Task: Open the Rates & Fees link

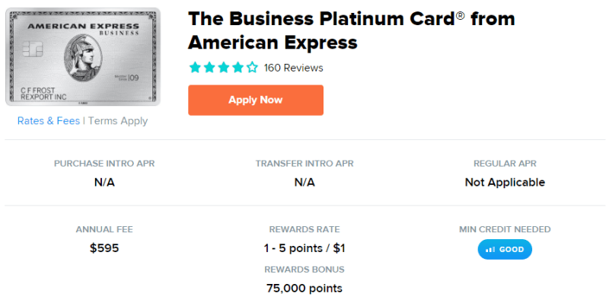Action: (49, 121)
